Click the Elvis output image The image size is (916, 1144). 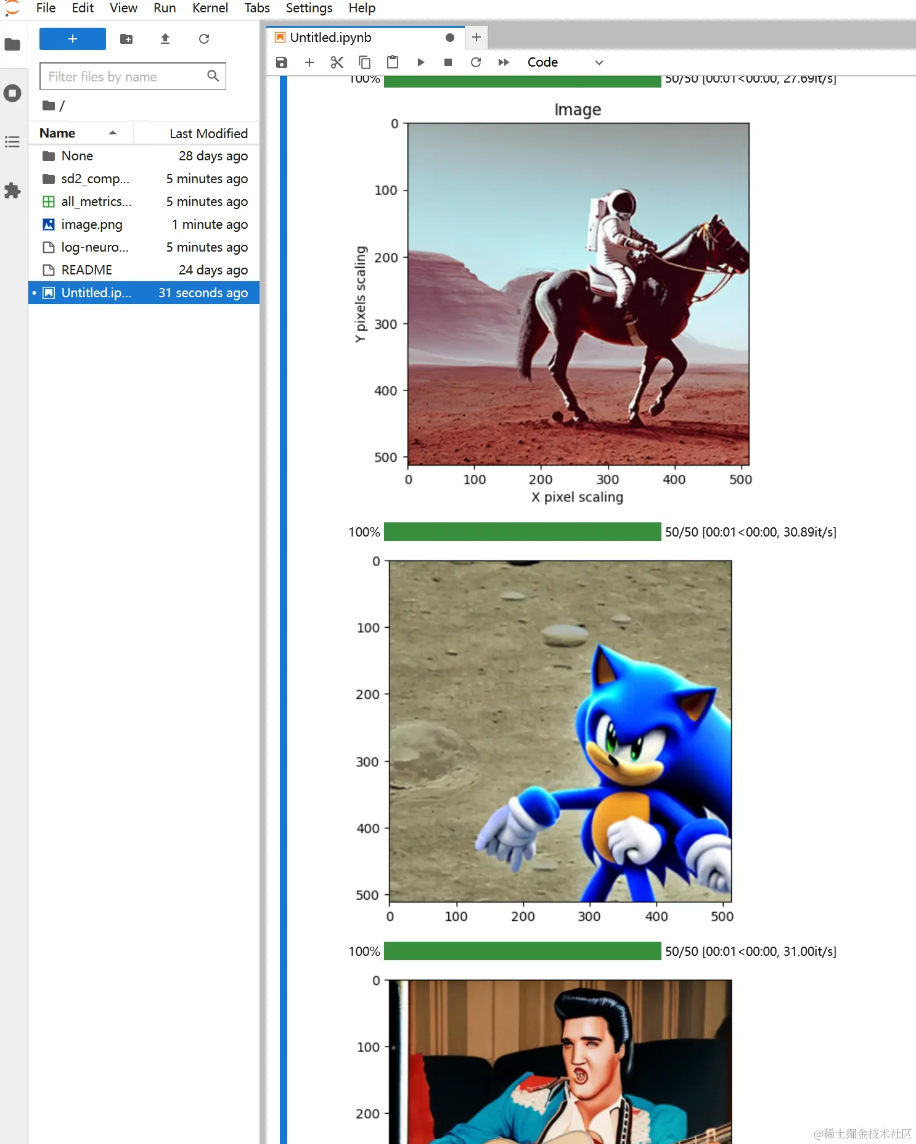(x=560, y=1062)
